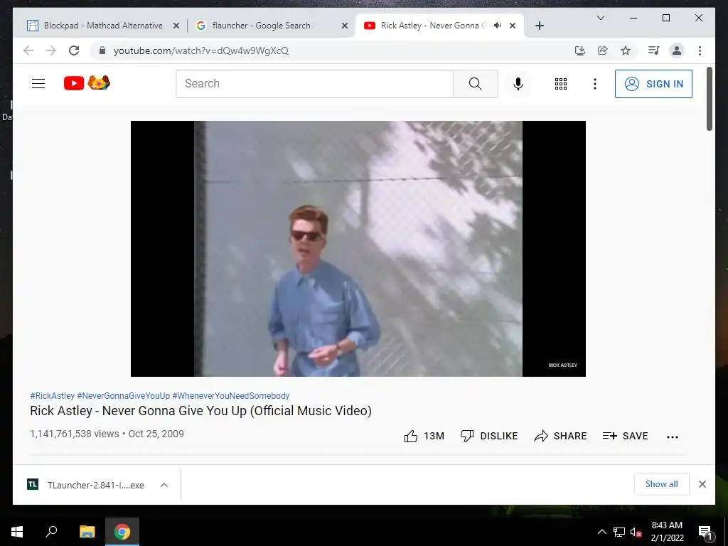Viewport: 728px width, 546px height.
Task: Close the Rick Astley tab
Action: pos(513,26)
